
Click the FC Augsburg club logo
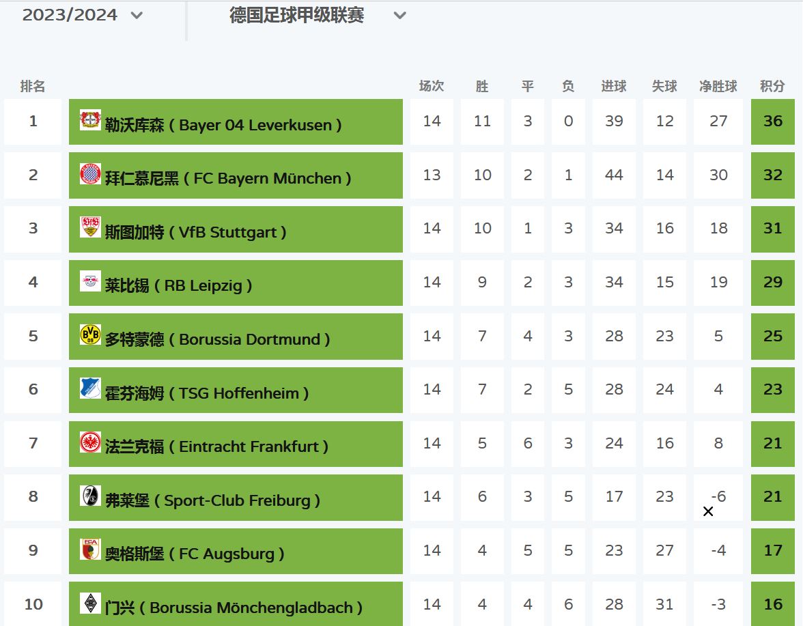click(x=90, y=549)
